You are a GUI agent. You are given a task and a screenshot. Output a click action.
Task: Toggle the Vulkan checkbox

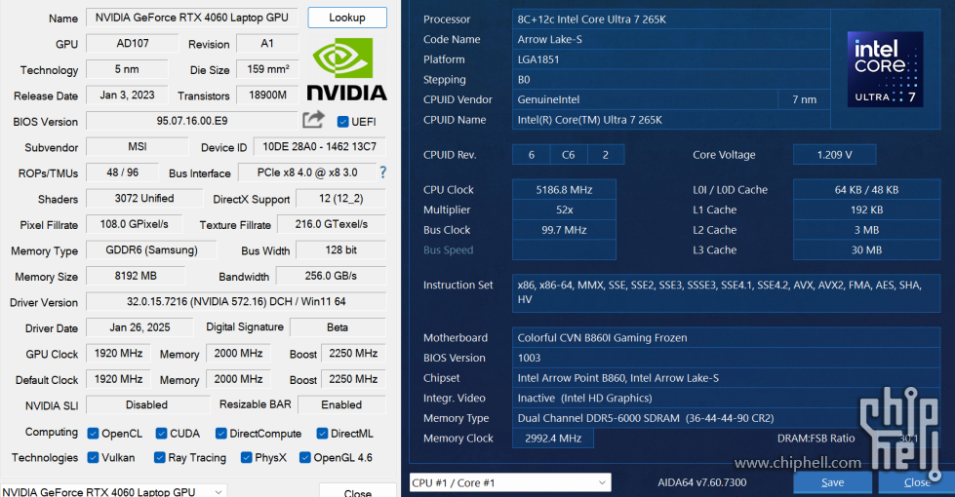click(93, 457)
